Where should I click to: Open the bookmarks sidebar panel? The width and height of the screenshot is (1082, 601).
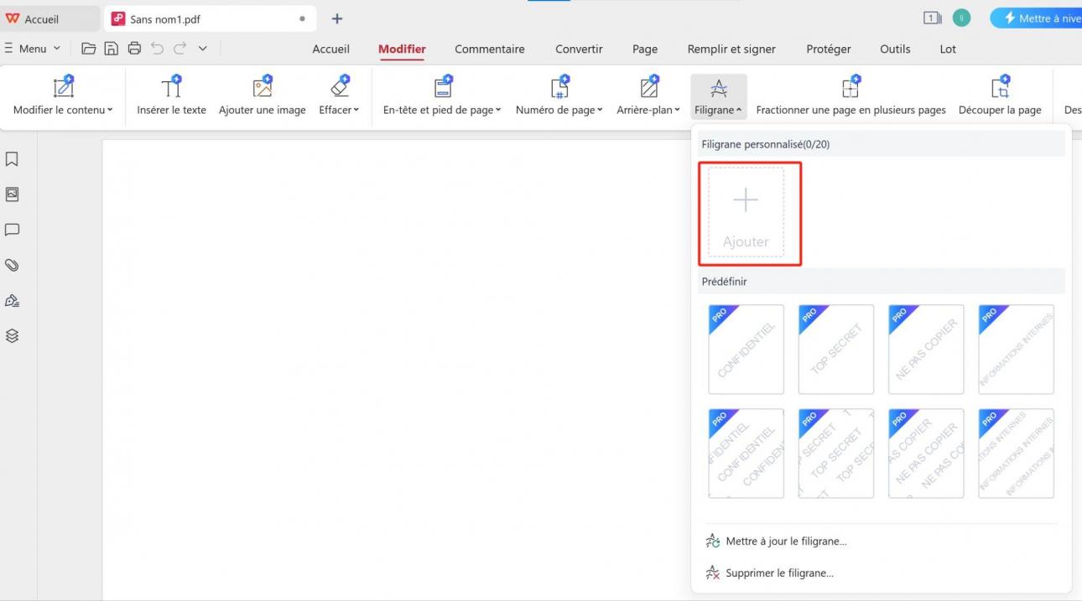[x=12, y=159]
